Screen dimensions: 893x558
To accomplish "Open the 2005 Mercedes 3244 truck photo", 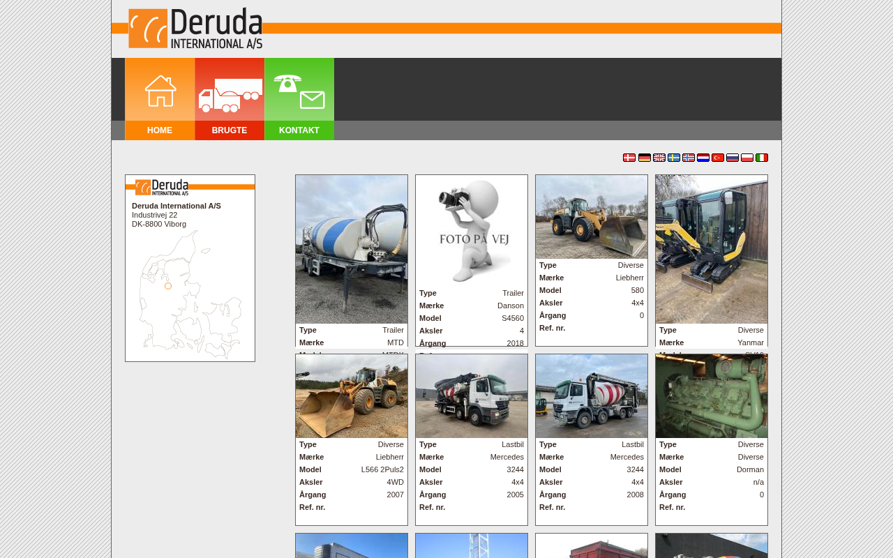I will 472,396.
